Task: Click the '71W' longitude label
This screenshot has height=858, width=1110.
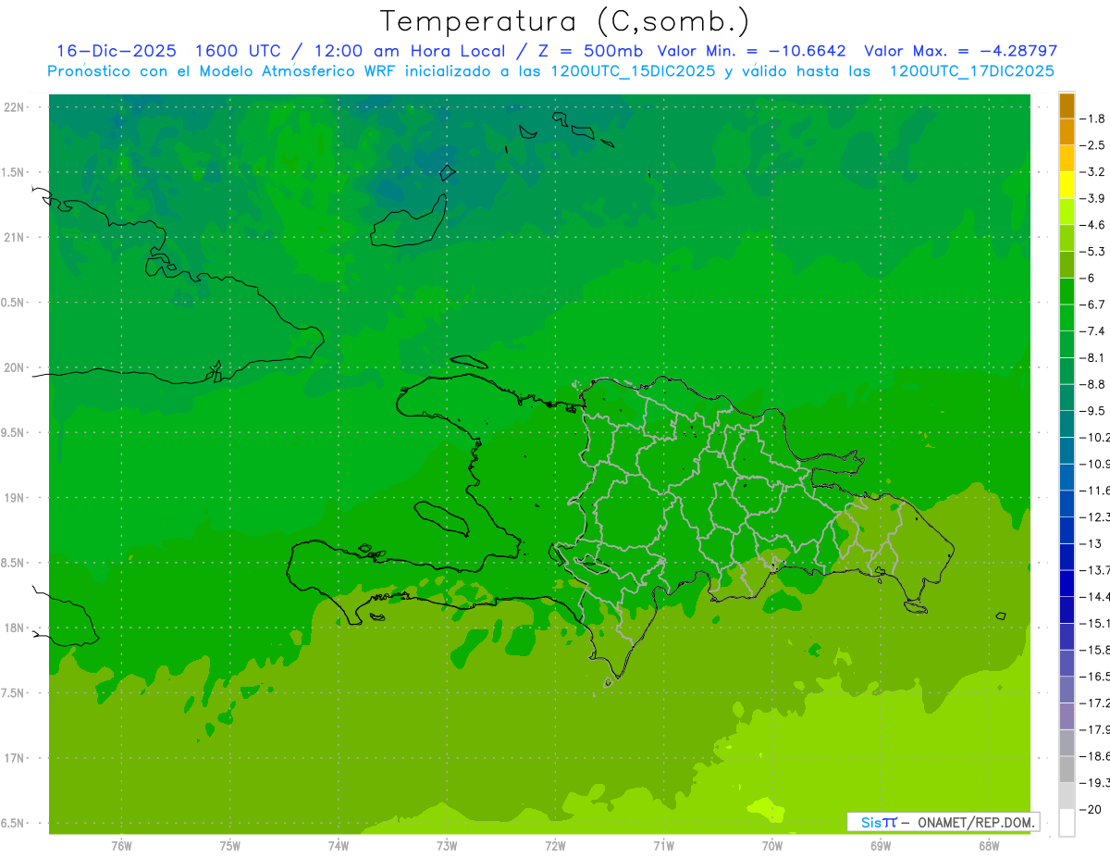Action: coord(663,846)
